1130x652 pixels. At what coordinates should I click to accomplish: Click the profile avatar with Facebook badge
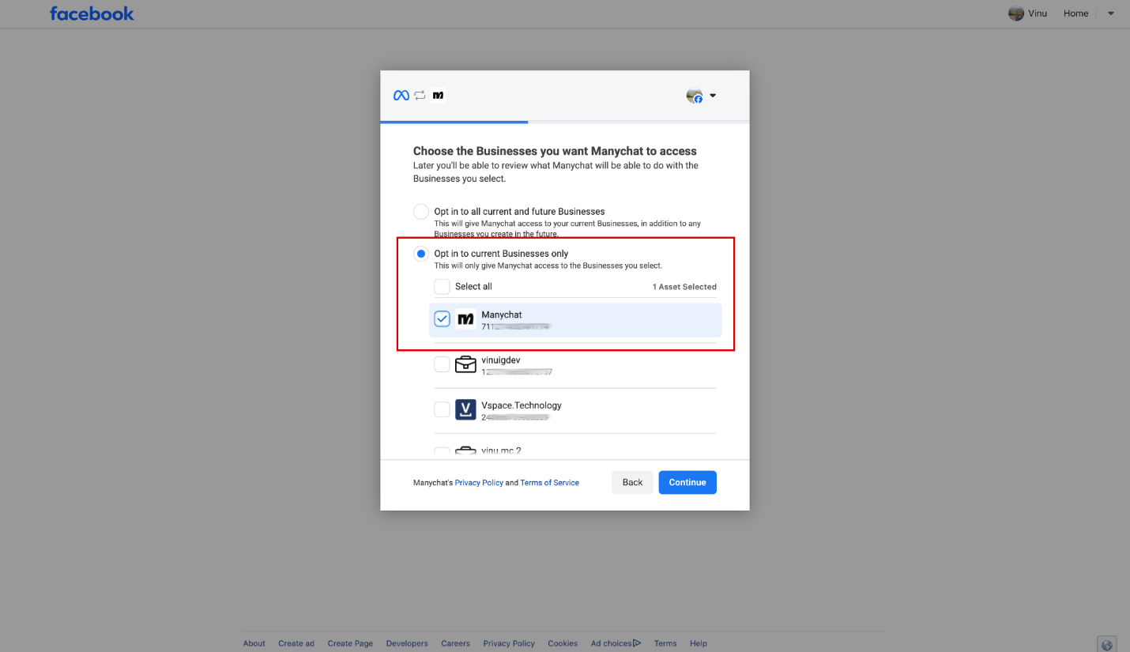693,95
